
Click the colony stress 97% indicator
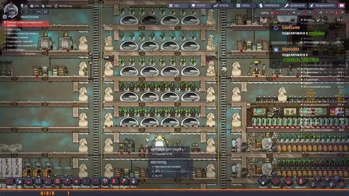34,6
